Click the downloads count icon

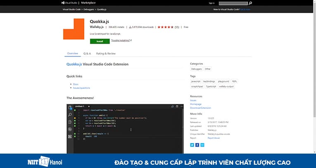[x=130, y=27]
